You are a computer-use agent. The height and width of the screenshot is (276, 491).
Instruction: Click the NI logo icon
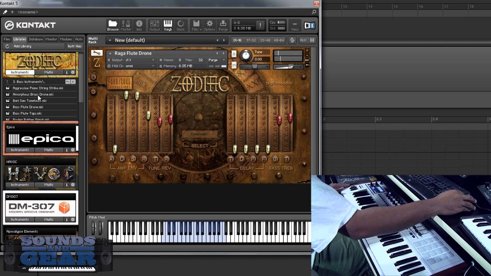[x=309, y=25]
